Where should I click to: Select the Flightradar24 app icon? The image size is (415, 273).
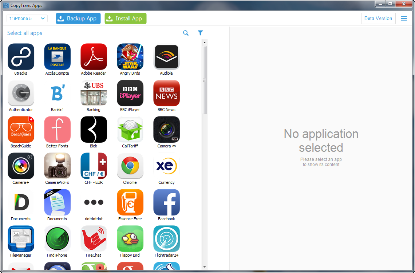coord(166,239)
